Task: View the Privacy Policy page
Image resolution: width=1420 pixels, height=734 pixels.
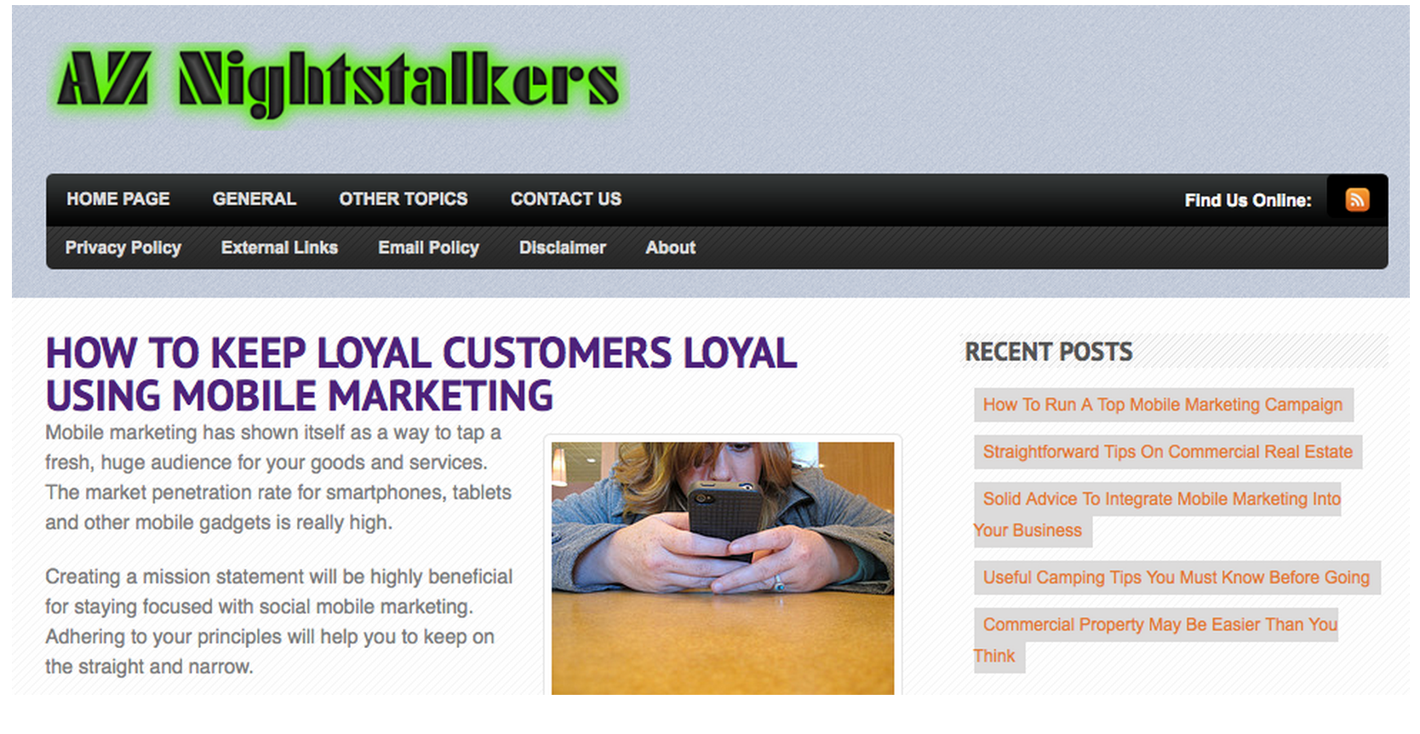Action: [123, 248]
